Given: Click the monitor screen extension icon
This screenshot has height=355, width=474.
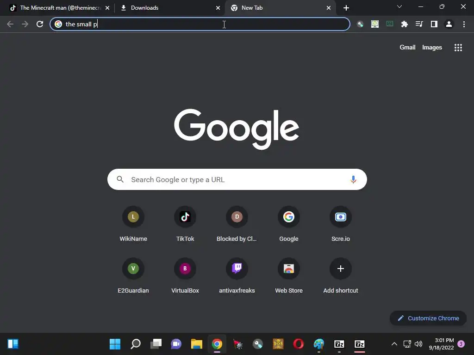Looking at the screenshot, I should click(x=375, y=24).
